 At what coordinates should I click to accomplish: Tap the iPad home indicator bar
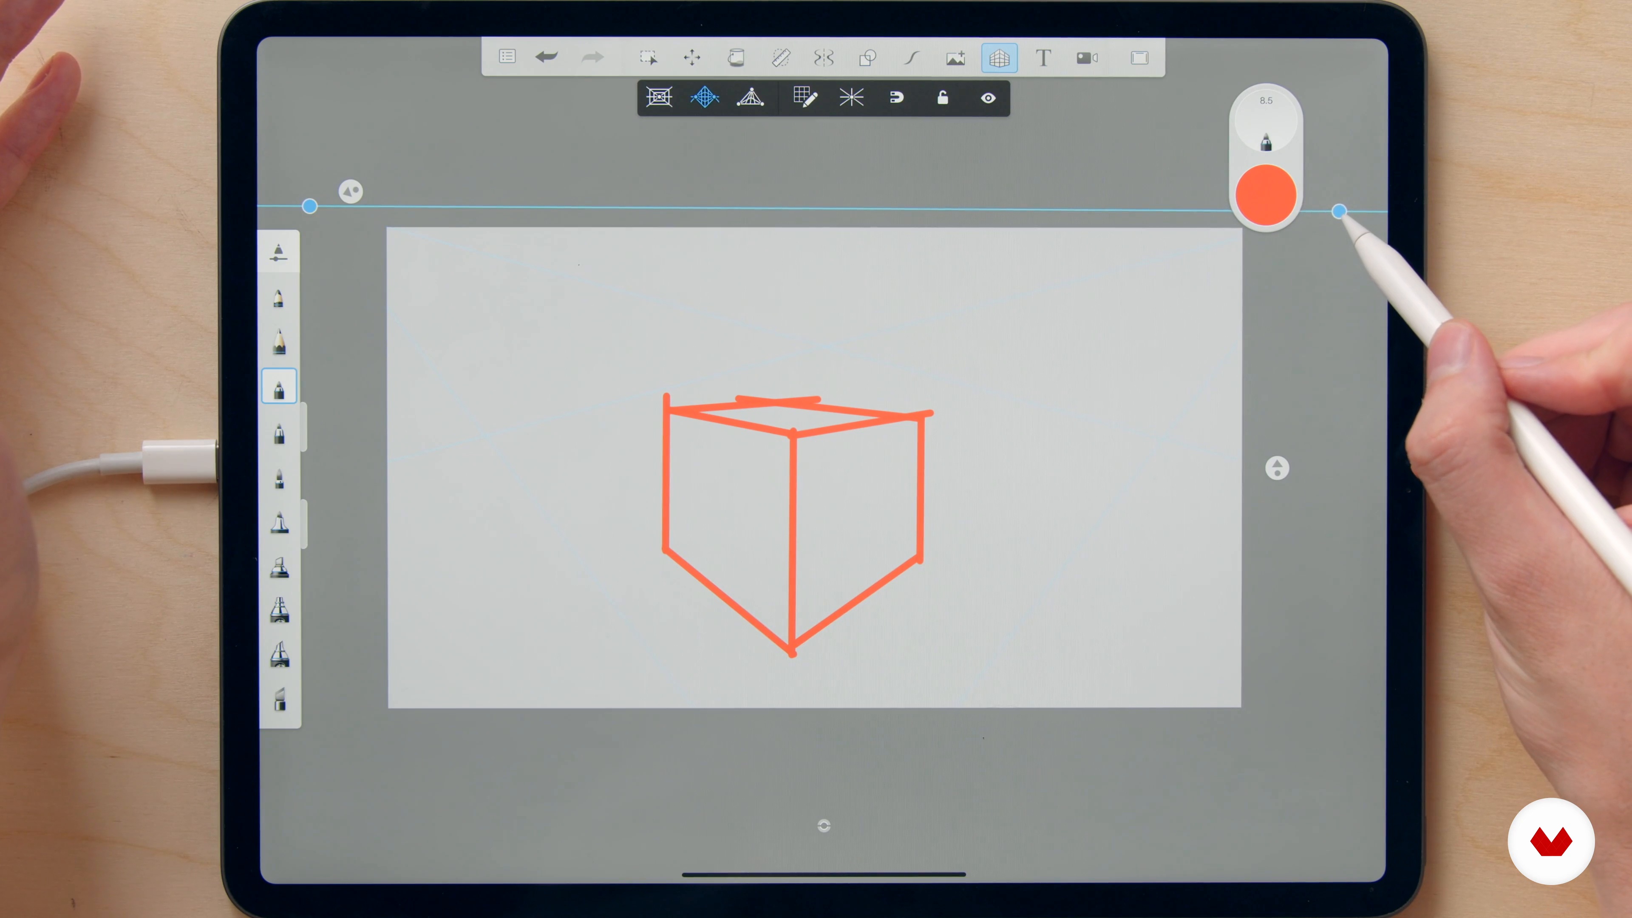824,874
